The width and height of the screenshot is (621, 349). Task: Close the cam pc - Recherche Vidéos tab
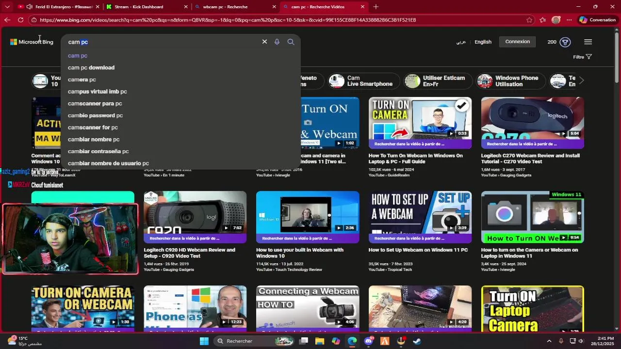tap(362, 7)
